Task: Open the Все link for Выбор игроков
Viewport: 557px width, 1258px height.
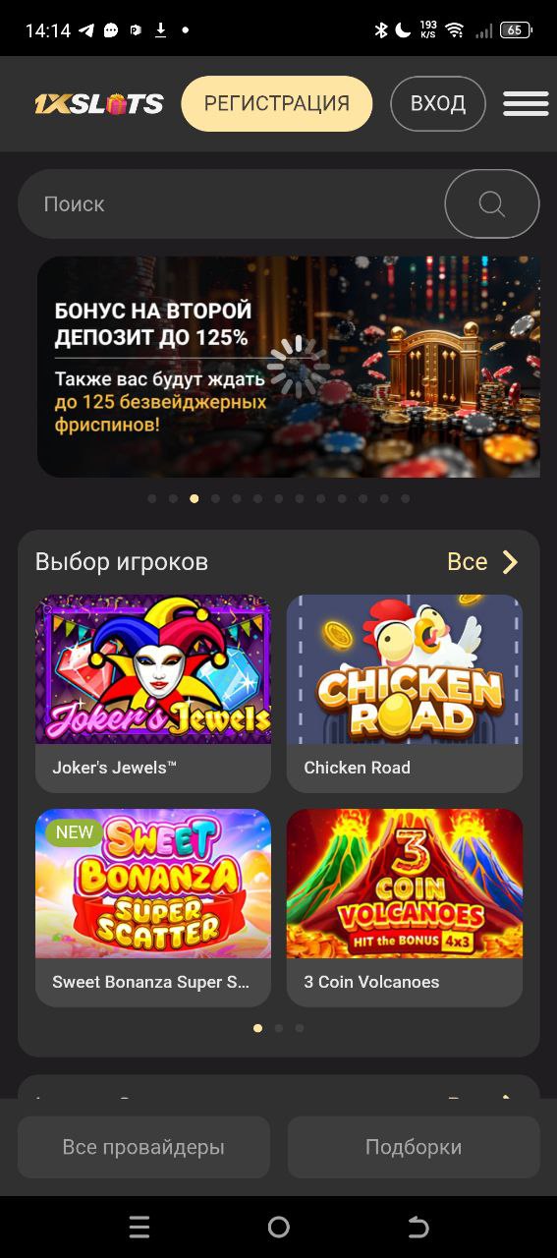Action: point(468,562)
